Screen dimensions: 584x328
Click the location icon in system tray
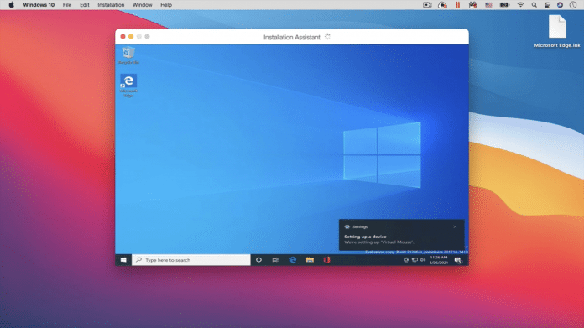pyautogui.click(x=406, y=260)
